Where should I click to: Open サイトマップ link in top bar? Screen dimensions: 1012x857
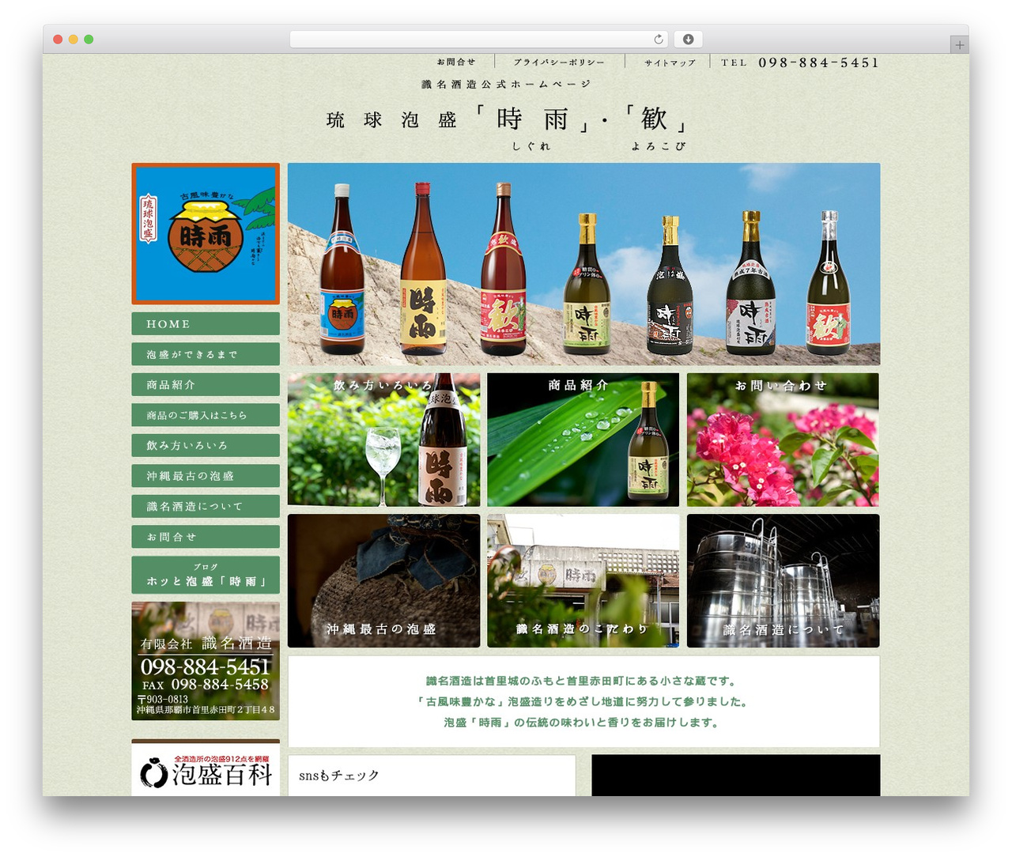(x=670, y=62)
